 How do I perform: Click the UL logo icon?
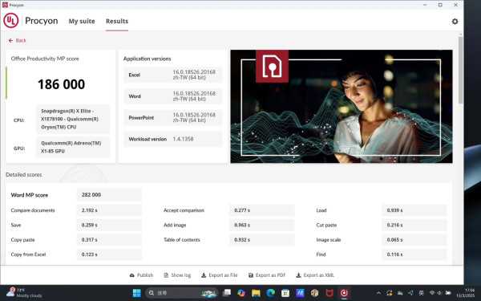[x=10, y=21]
